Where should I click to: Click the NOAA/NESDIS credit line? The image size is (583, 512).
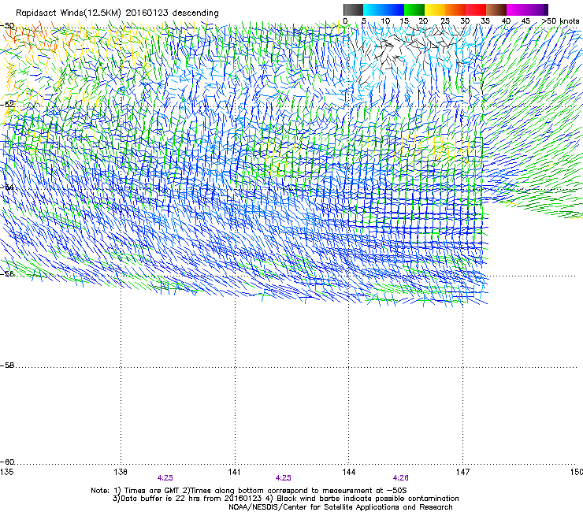(x=340, y=507)
